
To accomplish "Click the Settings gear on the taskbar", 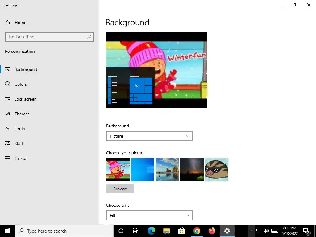I will [227, 231].
